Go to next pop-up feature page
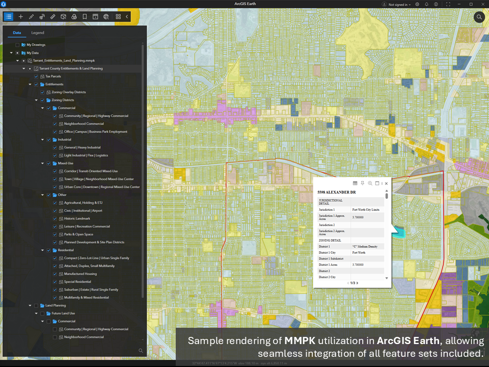Image resolution: width=489 pixels, height=367 pixels. [x=358, y=283]
